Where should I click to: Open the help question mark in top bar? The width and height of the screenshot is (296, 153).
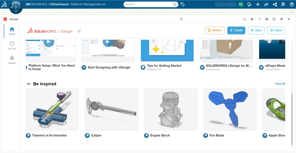(x=292, y=4)
